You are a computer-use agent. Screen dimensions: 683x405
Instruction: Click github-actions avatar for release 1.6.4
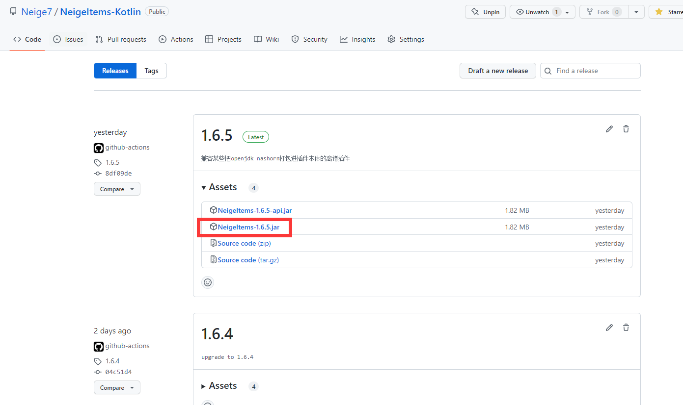(x=99, y=346)
